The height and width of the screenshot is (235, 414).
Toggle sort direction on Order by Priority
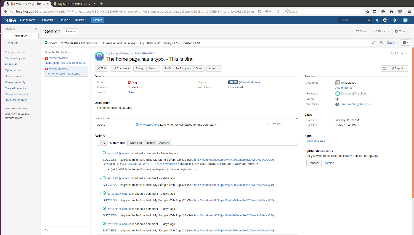click(56, 52)
